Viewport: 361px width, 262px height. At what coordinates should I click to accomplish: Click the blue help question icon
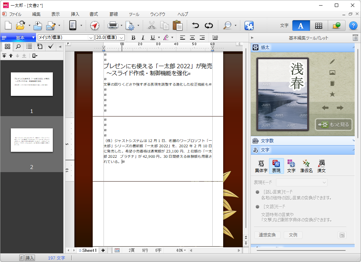tap(353, 26)
